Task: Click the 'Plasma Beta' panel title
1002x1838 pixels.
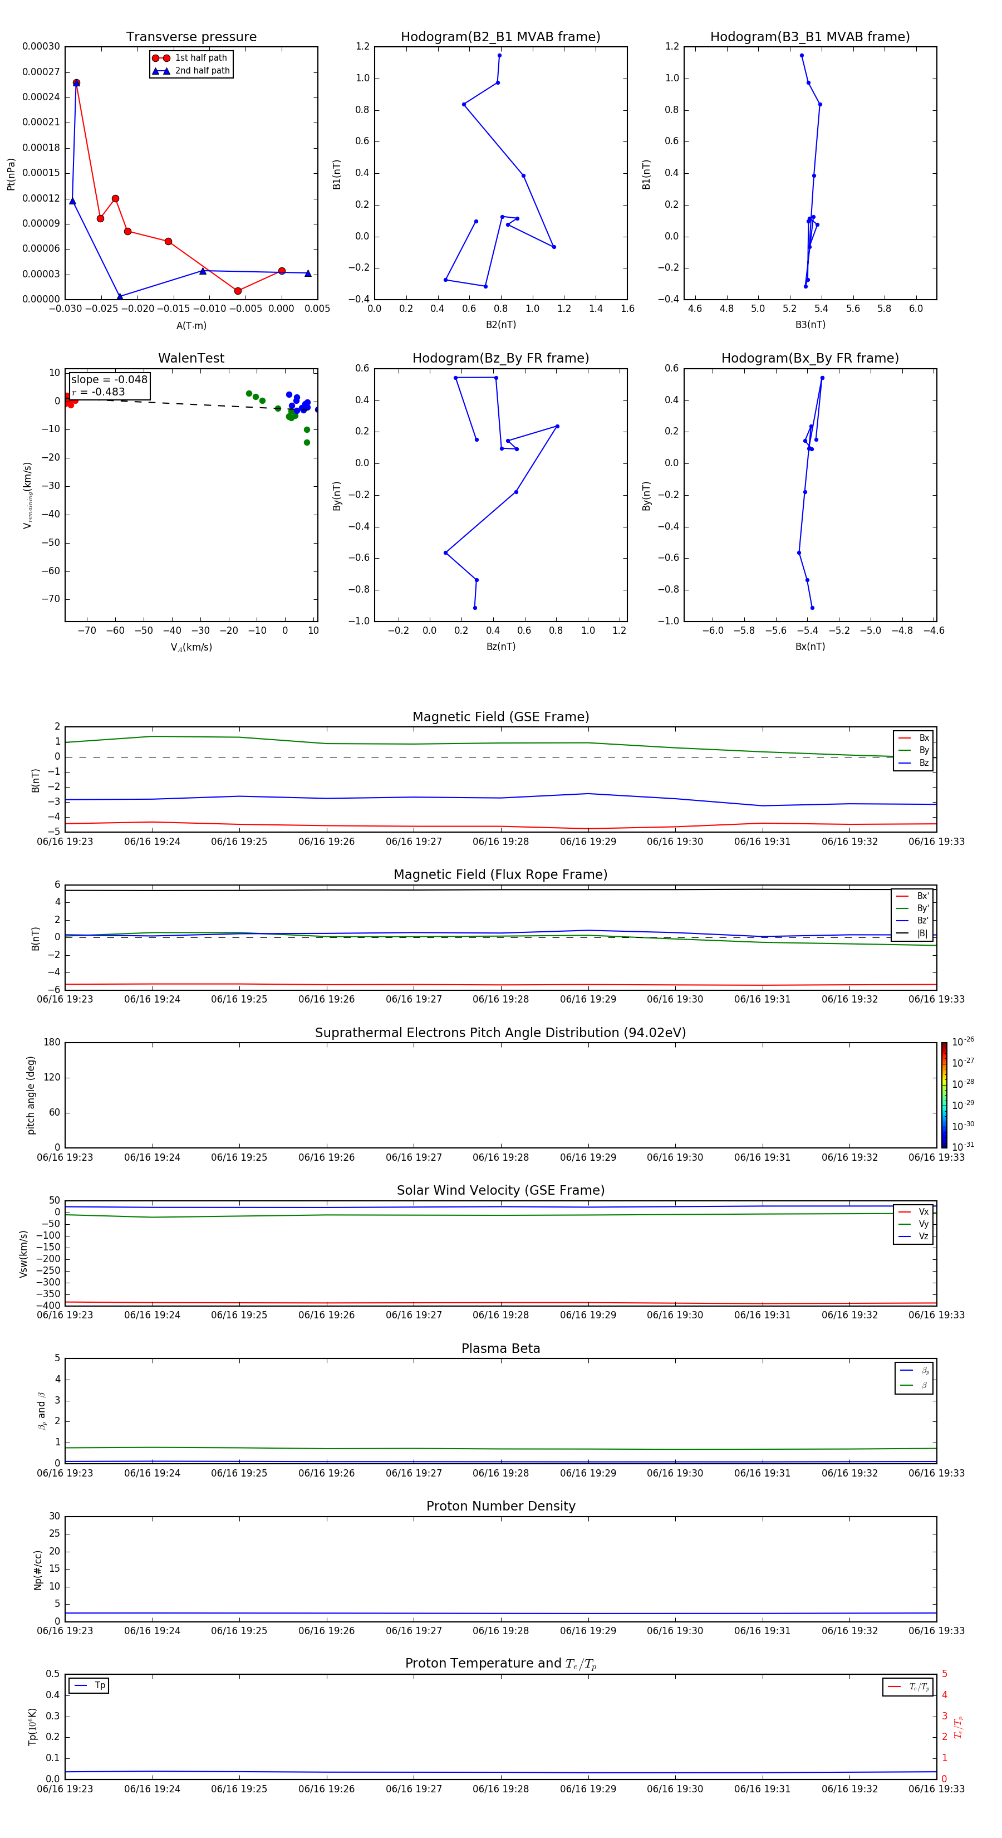Action: 500,1348
